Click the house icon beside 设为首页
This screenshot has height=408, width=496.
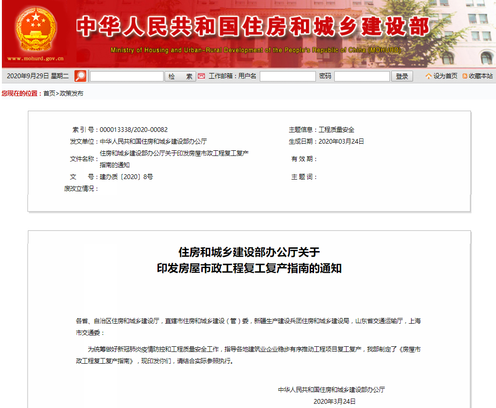(429, 76)
